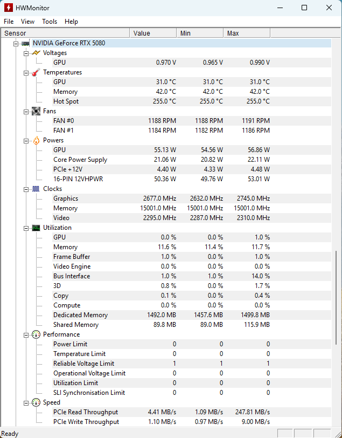Image resolution: width=342 pixels, height=438 pixels.
Task: Open the View menu
Action: point(27,22)
